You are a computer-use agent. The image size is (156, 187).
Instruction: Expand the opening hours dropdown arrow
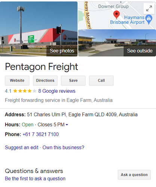pyautogui.click(x=67, y=125)
